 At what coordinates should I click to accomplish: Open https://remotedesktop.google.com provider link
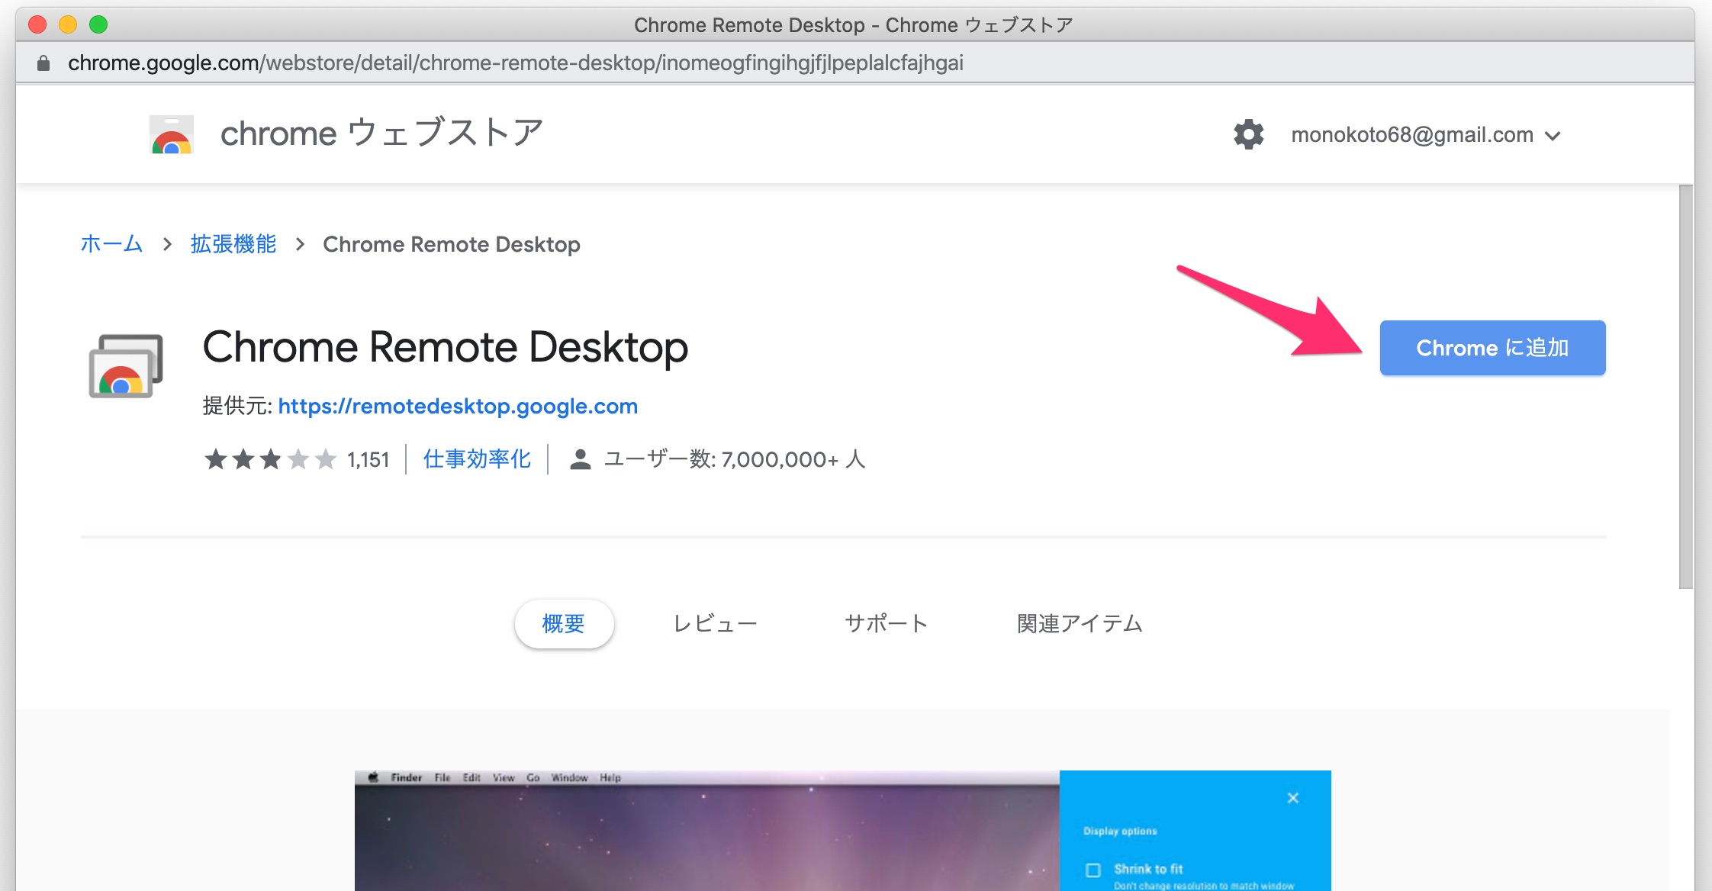coord(458,406)
